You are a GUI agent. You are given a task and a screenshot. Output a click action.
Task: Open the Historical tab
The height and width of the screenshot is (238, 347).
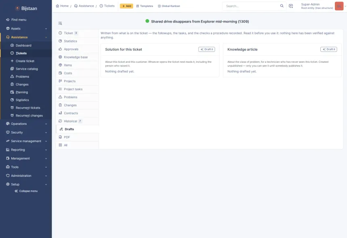point(77,121)
